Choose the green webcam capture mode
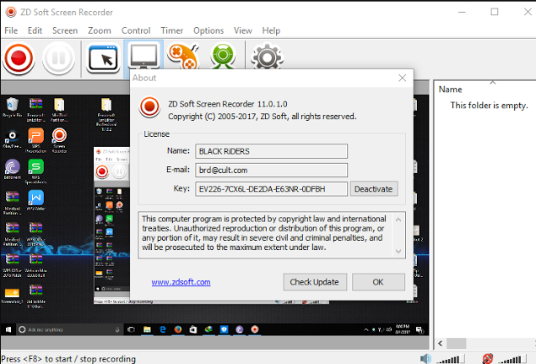The width and height of the screenshot is (536, 364). coord(223,56)
